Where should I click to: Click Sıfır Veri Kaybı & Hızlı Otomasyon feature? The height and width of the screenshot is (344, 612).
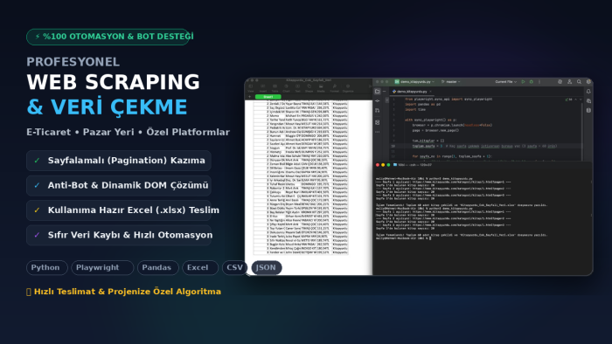[119, 236]
